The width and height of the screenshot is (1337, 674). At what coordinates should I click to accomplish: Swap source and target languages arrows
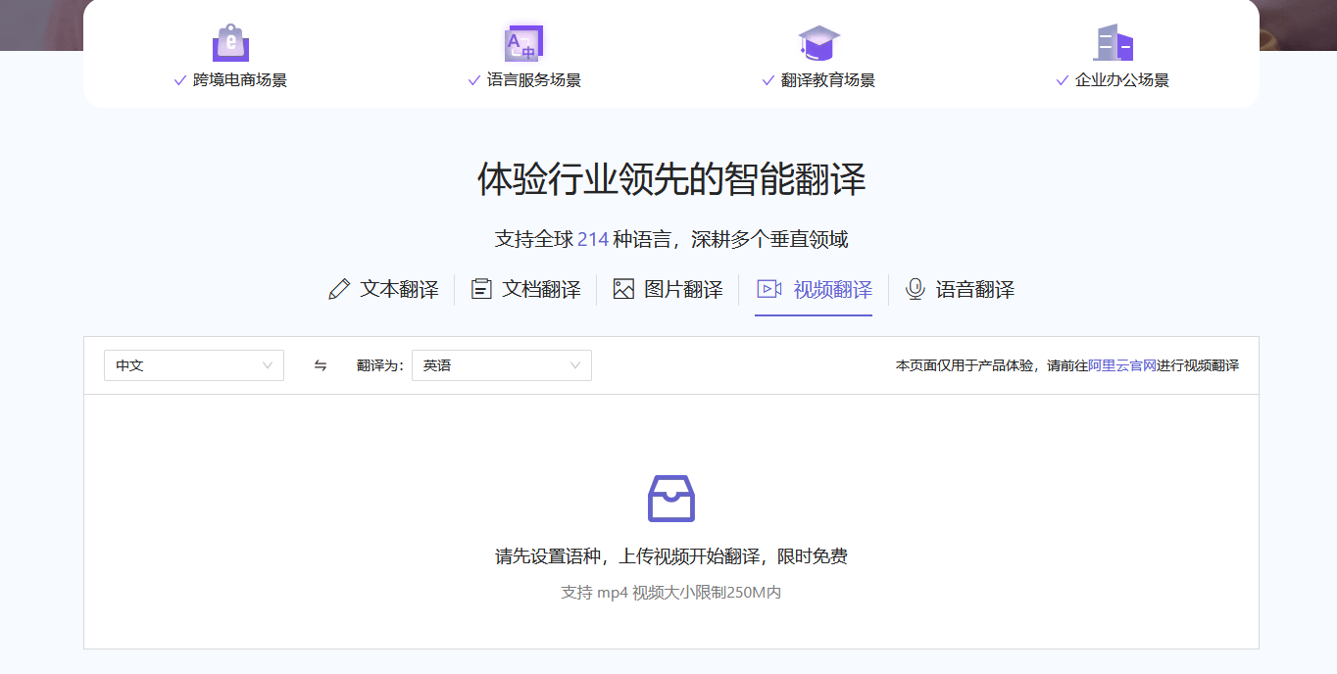click(321, 365)
